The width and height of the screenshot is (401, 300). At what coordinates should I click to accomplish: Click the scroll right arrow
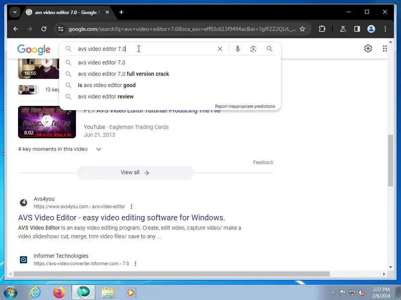pos(384,274)
